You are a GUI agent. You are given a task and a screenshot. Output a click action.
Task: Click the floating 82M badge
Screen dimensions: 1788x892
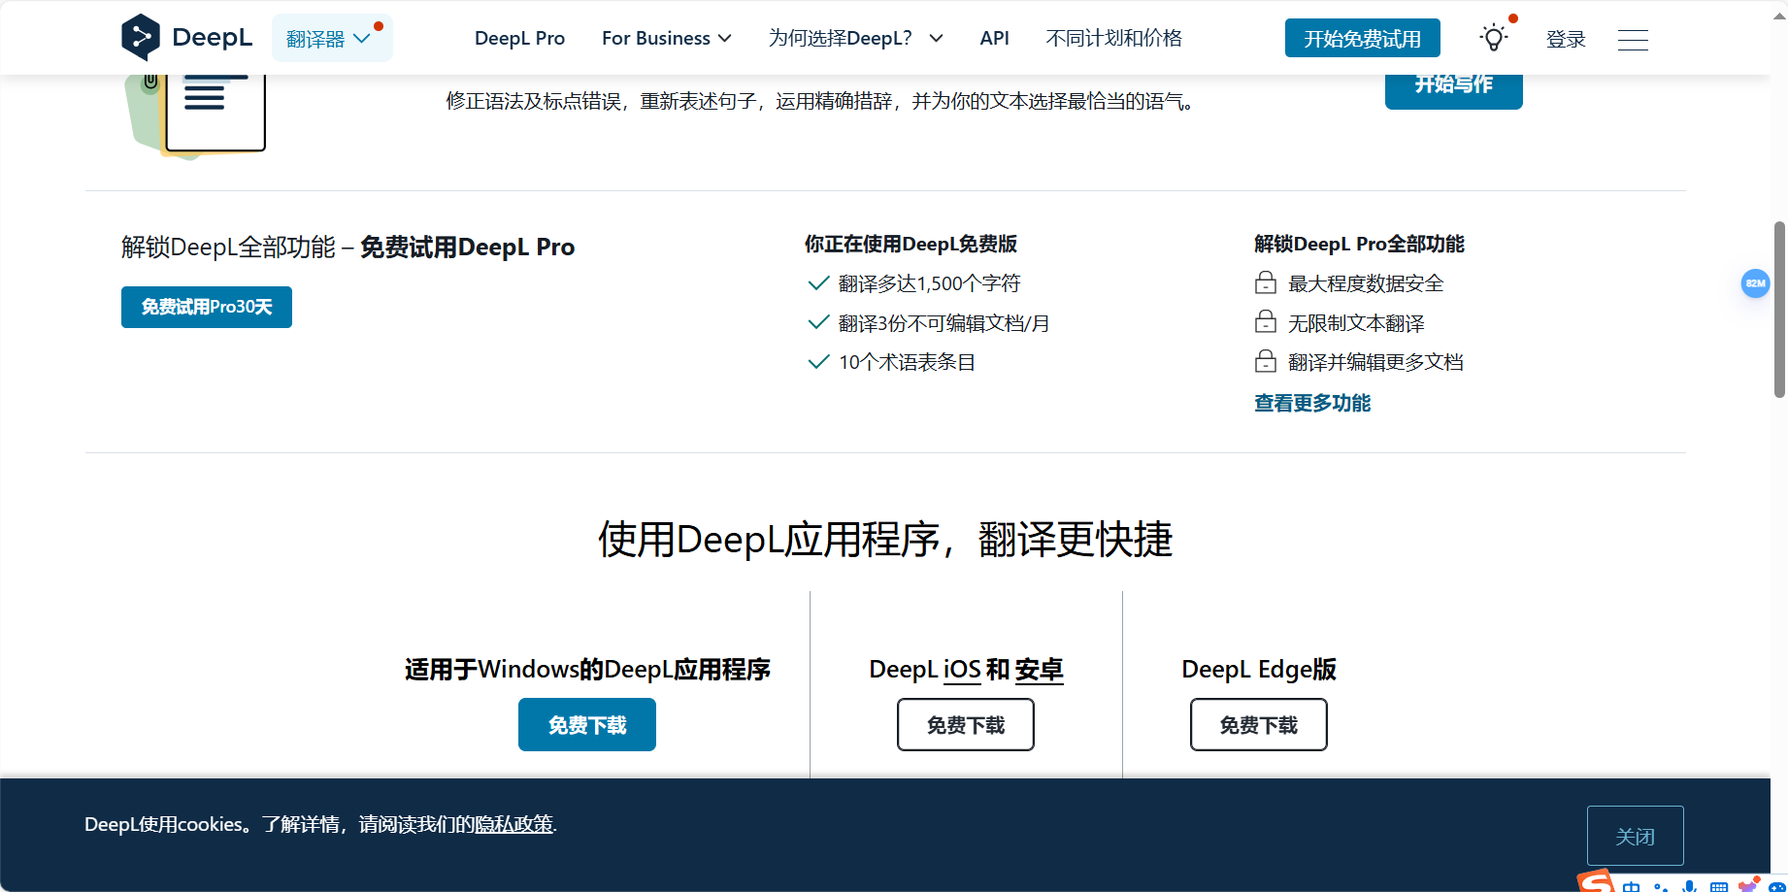[x=1755, y=283]
